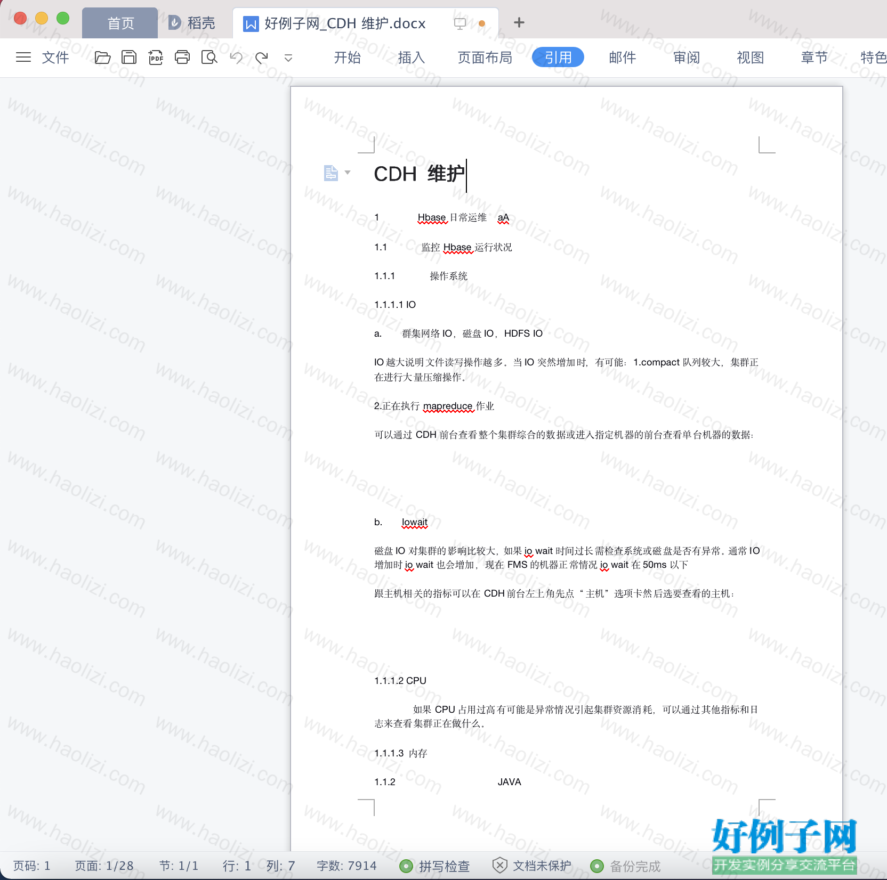
Task: Click heading '1.1.1.2 CPU'
Action: [400, 681]
